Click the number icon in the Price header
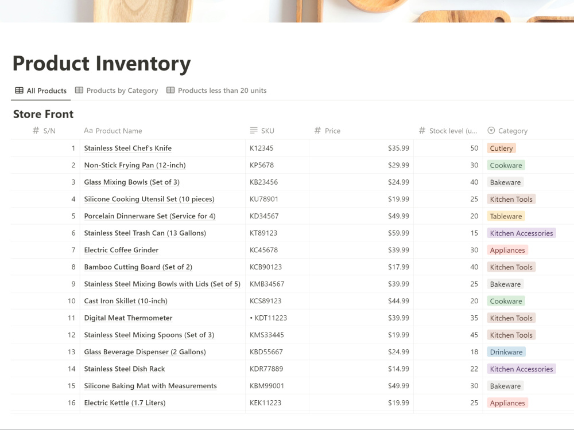 (x=318, y=131)
